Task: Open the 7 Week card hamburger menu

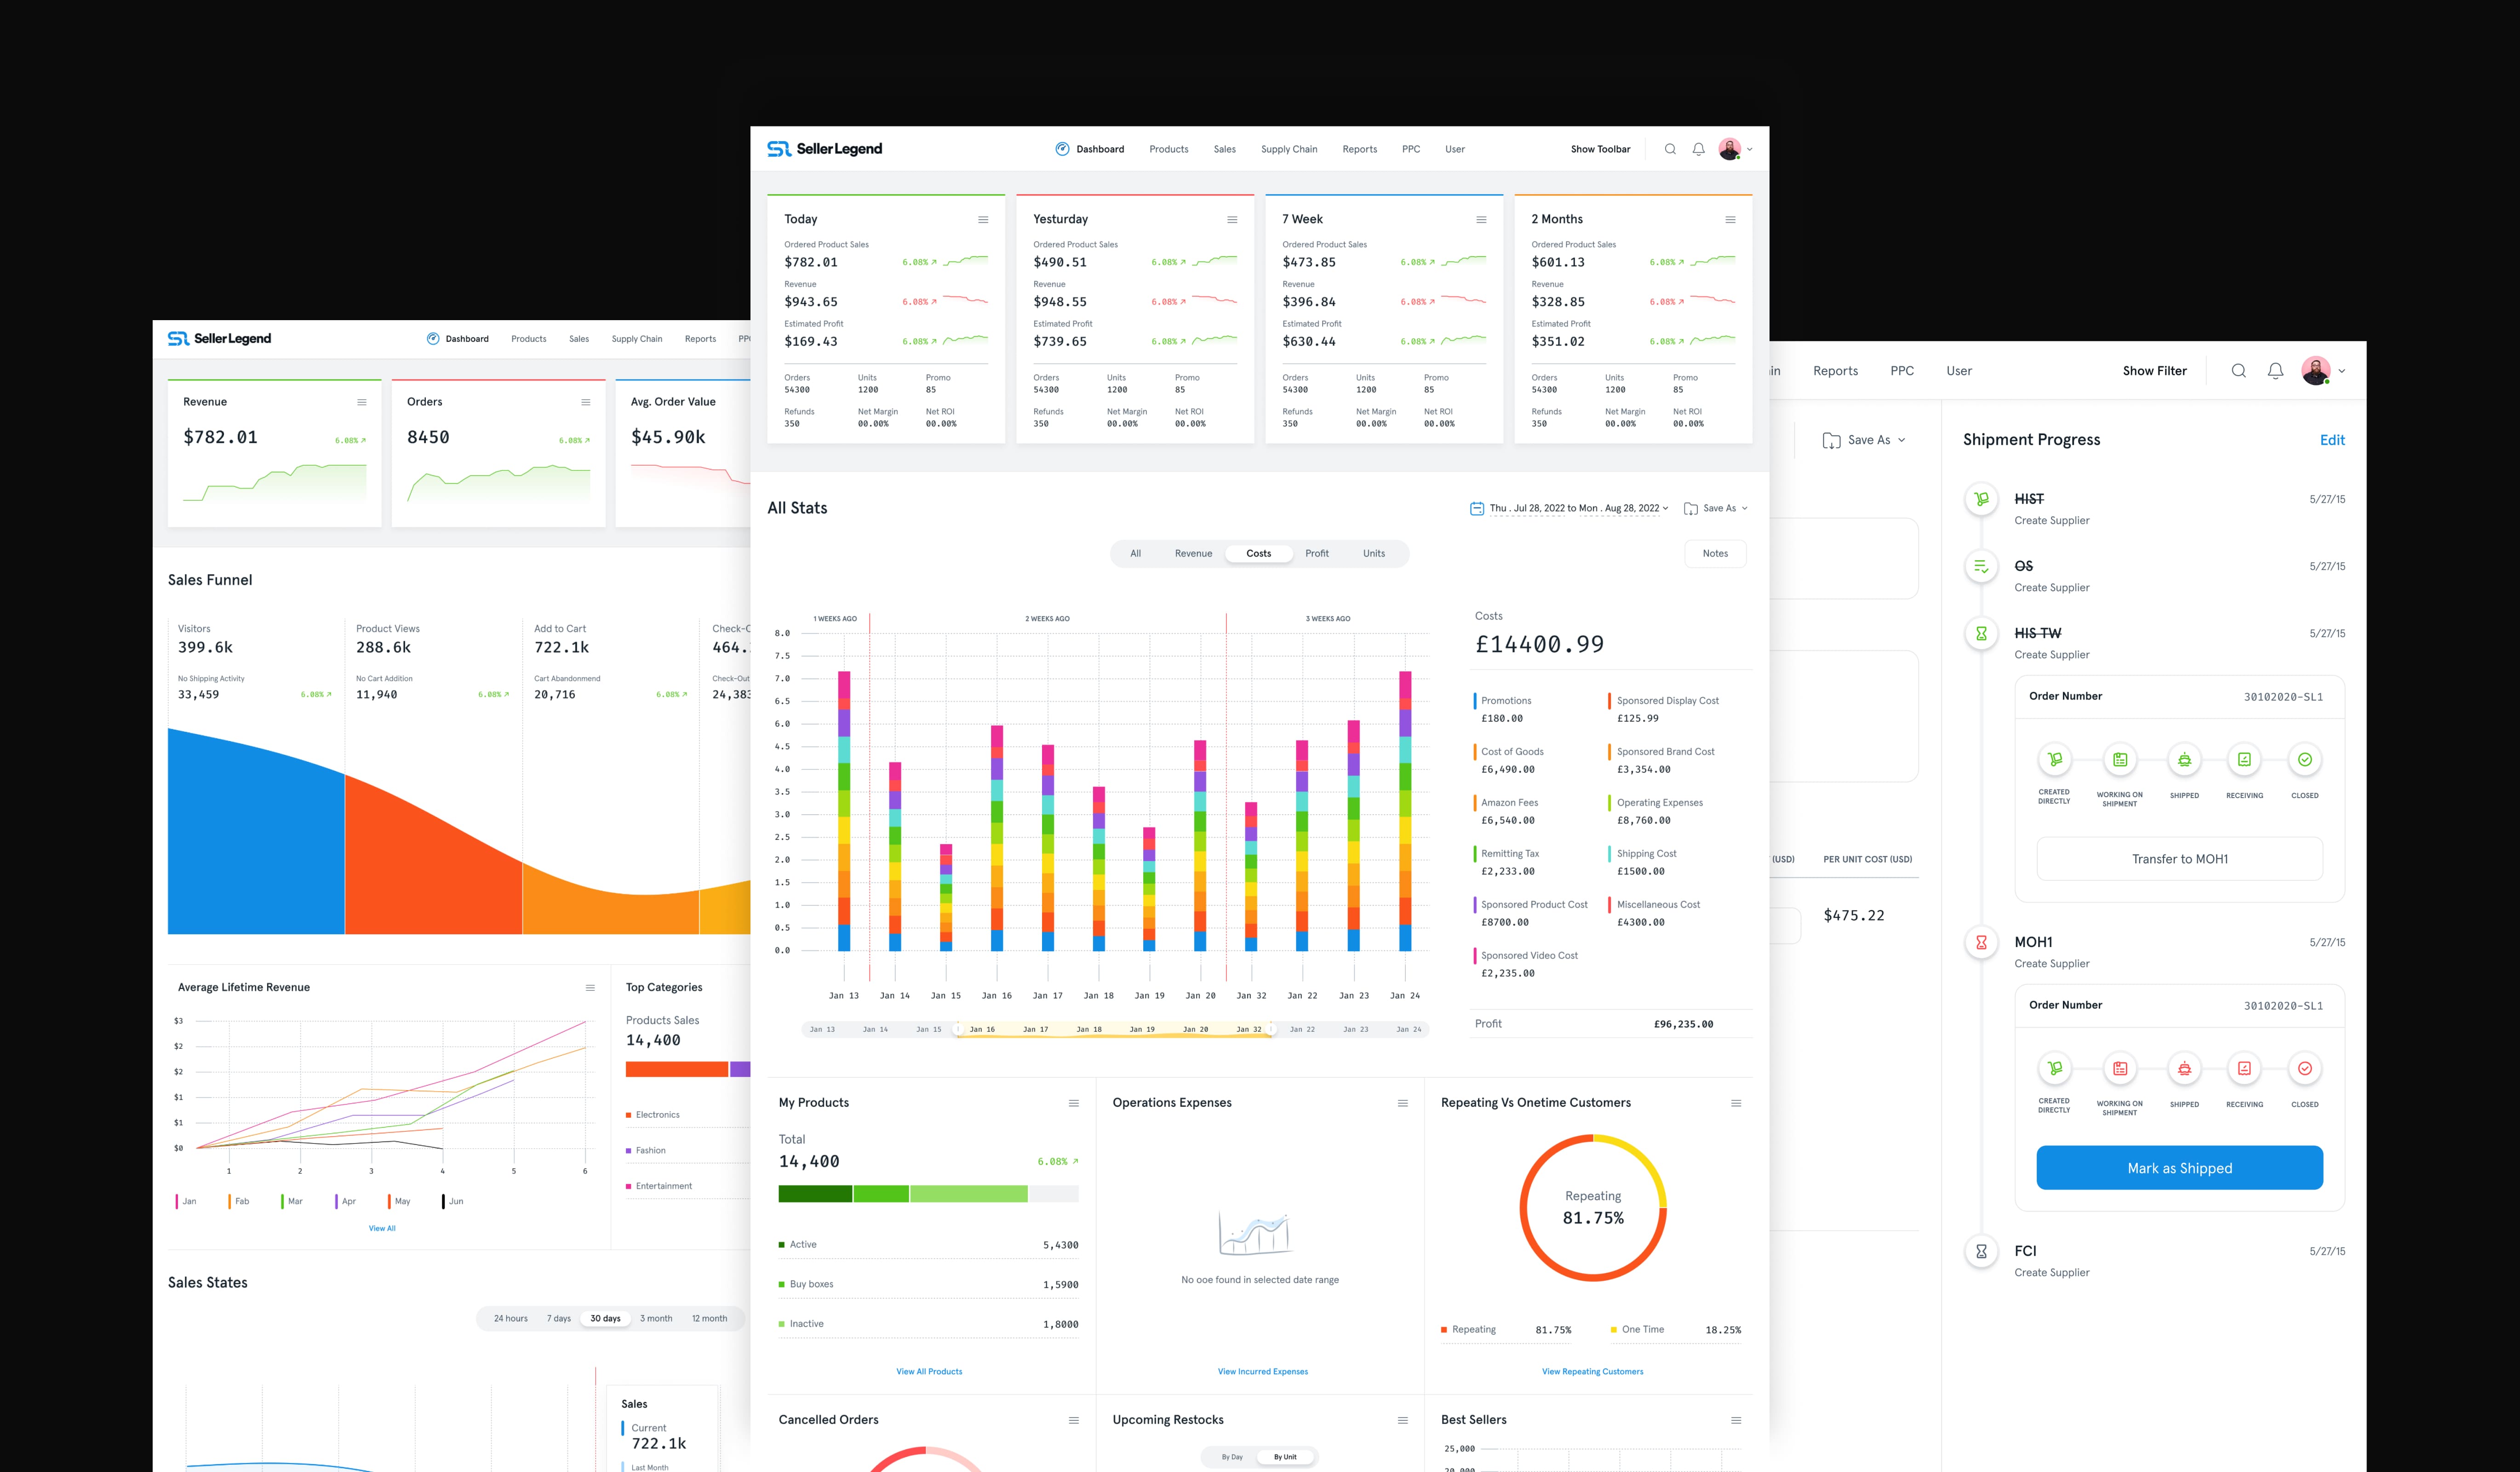Action: tap(1481, 220)
